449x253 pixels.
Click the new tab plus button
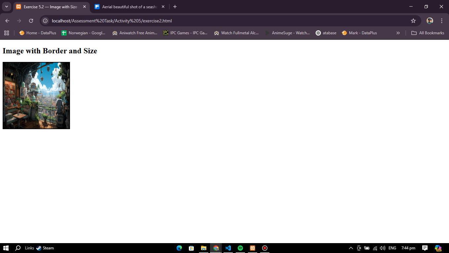pyautogui.click(x=175, y=7)
